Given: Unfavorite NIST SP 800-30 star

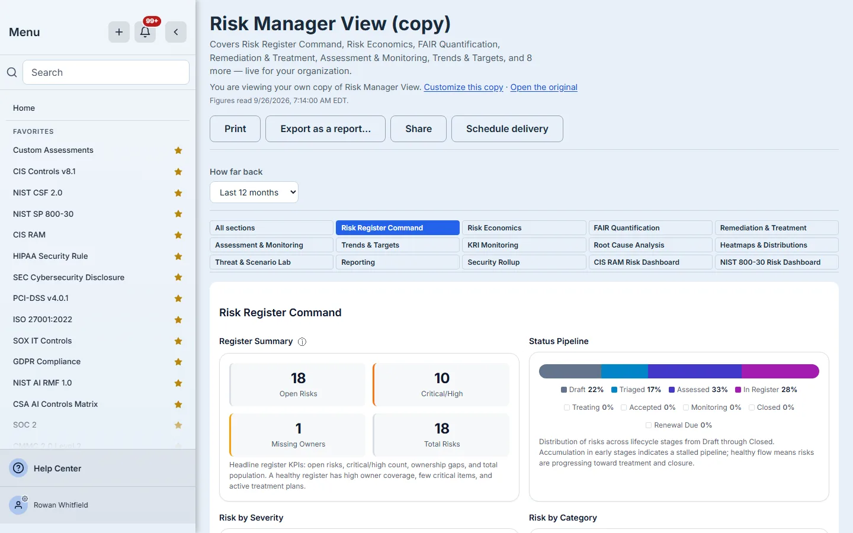Looking at the screenshot, I should pos(178,214).
